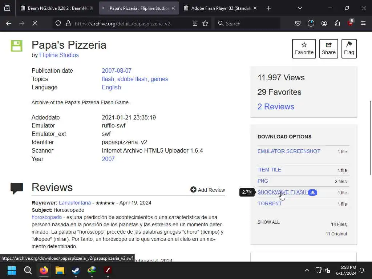Download the SHOCKWAVE FLASH file
The image size is (372, 279).
pyautogui.click(x=282, y=192)
